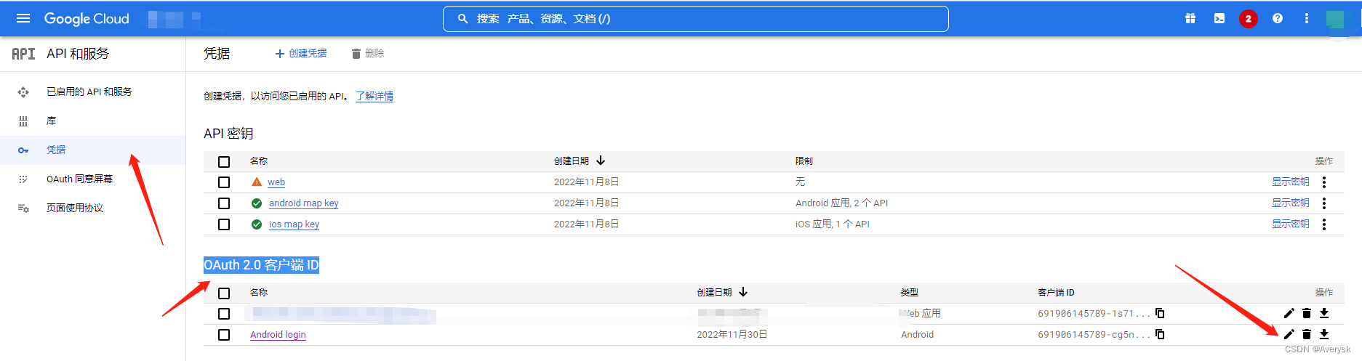Click restriction text iOS 应用, 1 个 API

point(833,224)
